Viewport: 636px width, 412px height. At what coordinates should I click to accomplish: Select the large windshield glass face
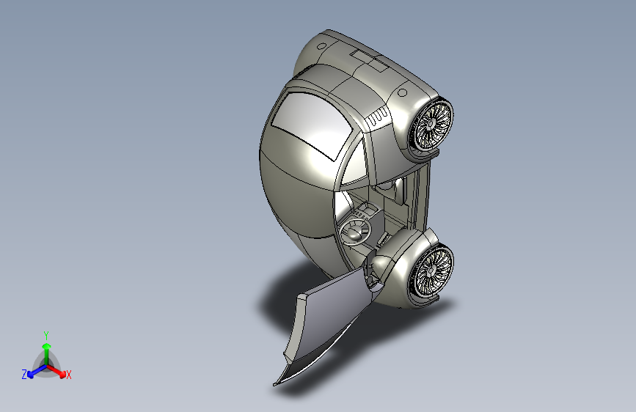(311, 125)
